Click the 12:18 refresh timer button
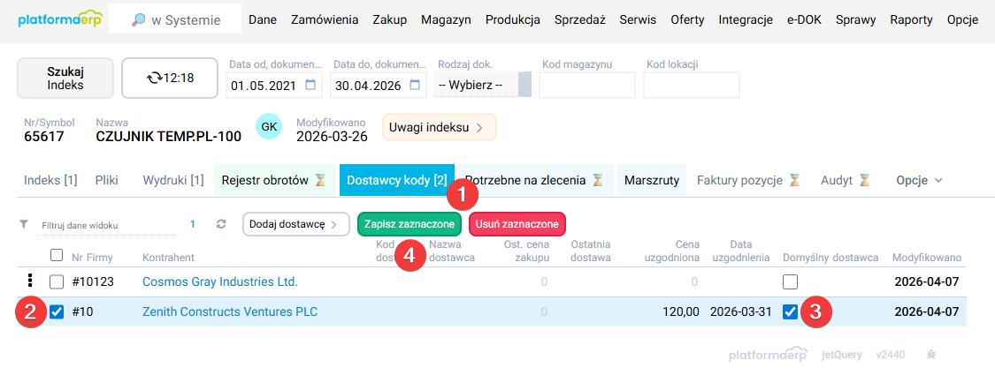Viewport: 995px width, 375px height. pos(170,78)
